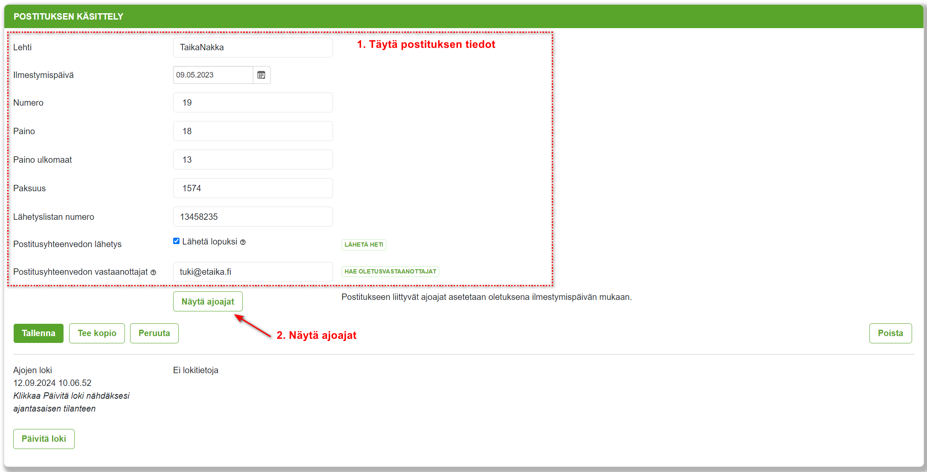Click help icon next to Lähetä lopuksi
927x472 pixels.
243,242
